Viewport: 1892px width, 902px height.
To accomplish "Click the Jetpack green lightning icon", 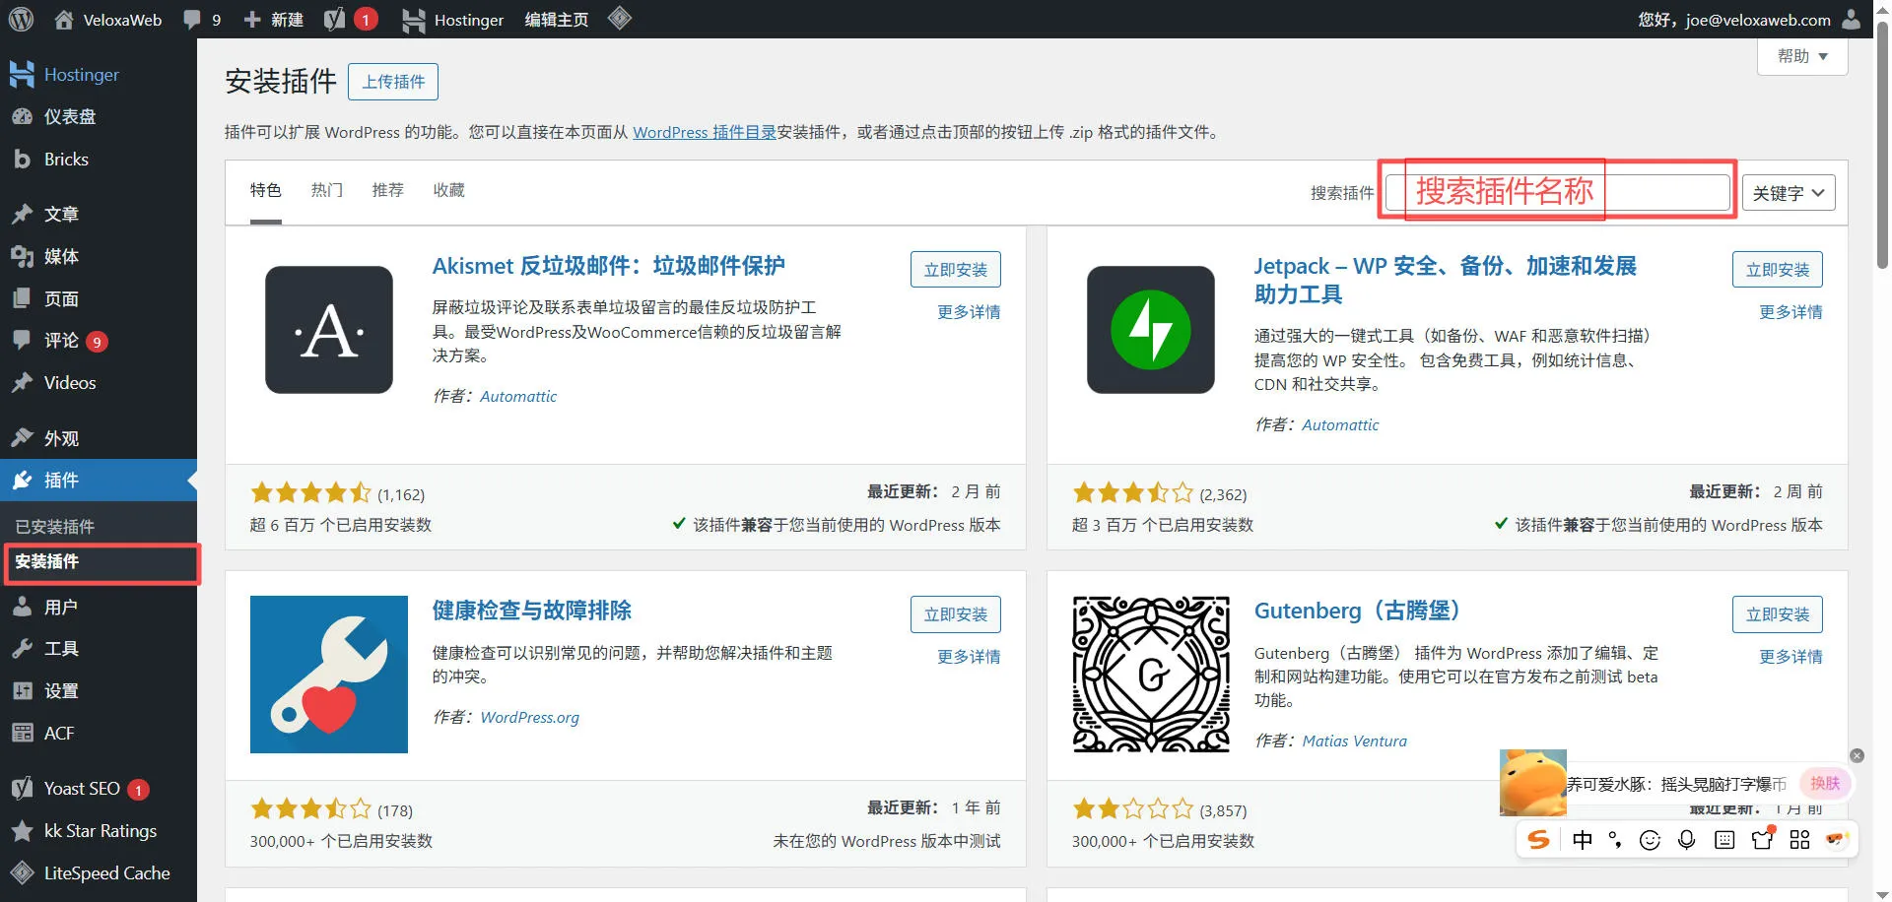I will coord(1150,330).
